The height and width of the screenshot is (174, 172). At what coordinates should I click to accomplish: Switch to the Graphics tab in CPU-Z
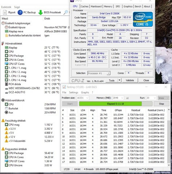[x=128, y=7]
